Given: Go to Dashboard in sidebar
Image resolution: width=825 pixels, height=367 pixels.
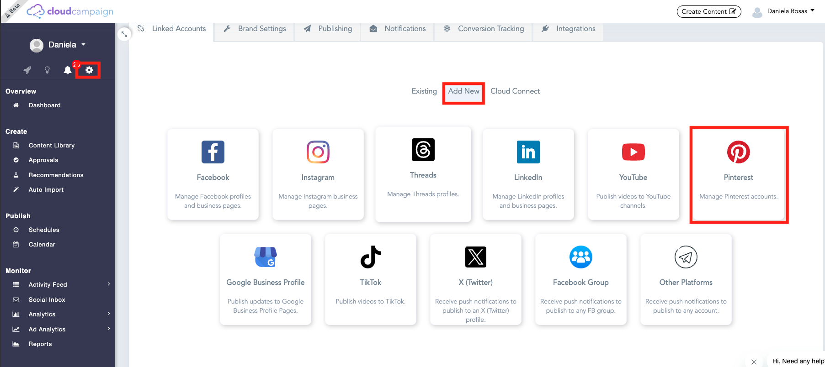Looking at the screenshot, I should [x=44, y=105].
